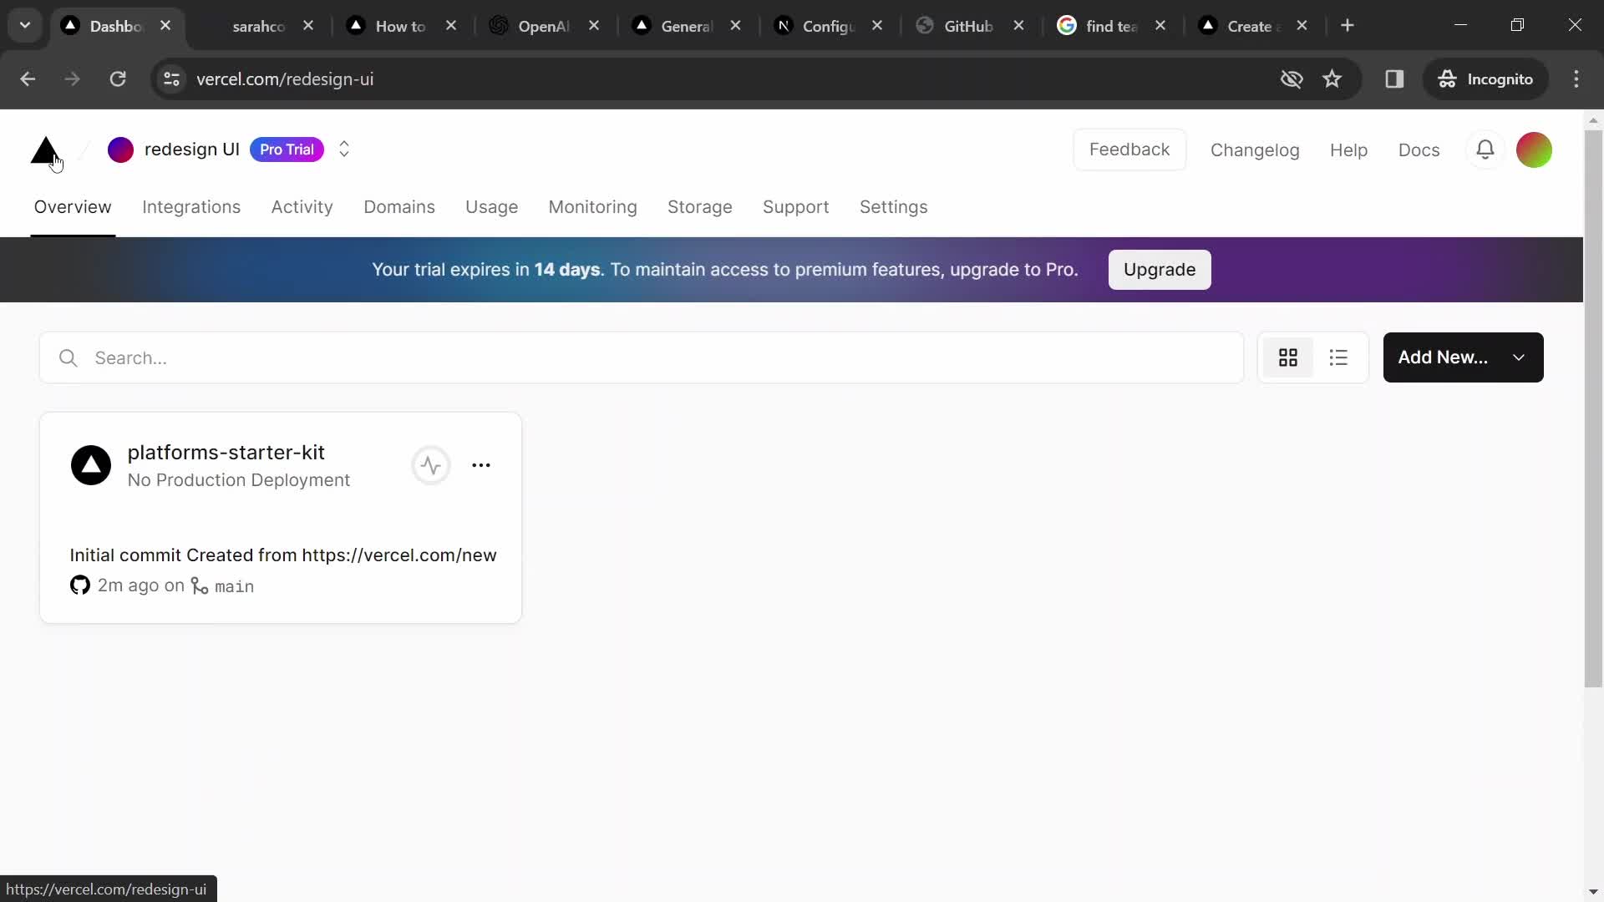Select the Overview tab
Image resolution: width=1604 pixels, height=902 pixels.
[73, 207]
